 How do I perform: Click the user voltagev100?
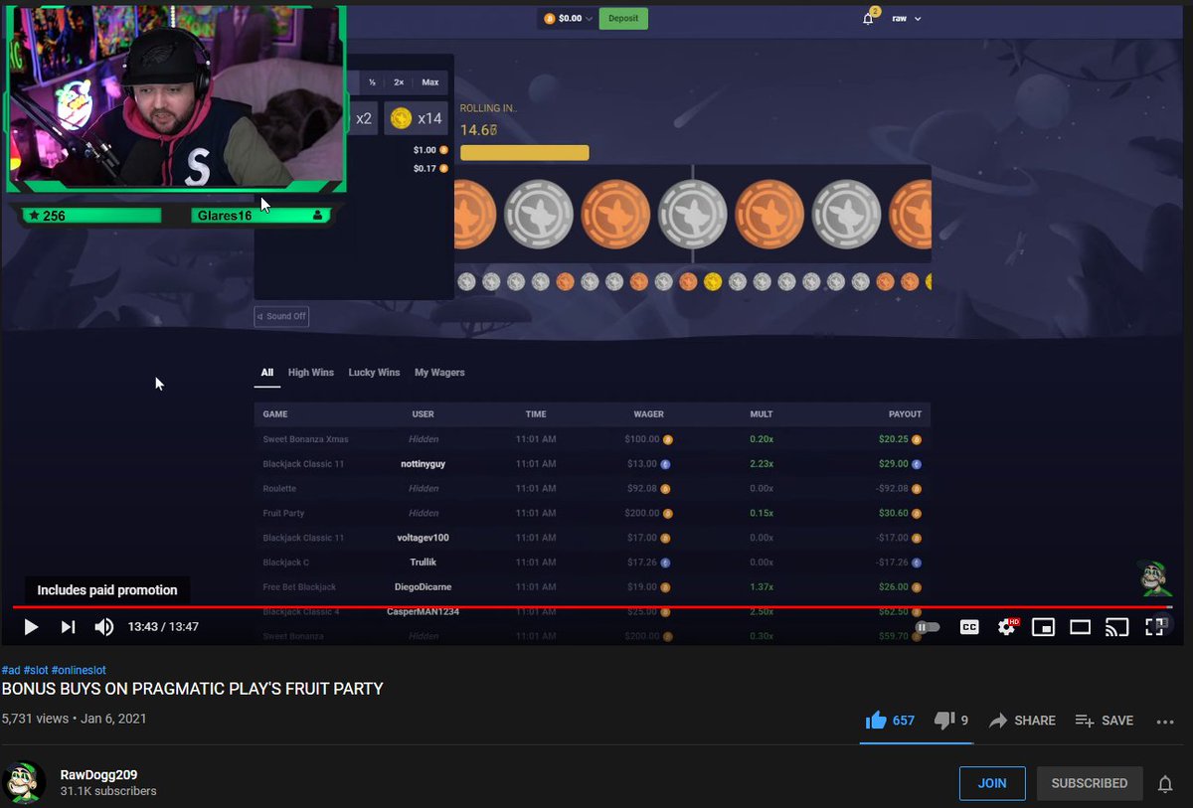[423, 538]
